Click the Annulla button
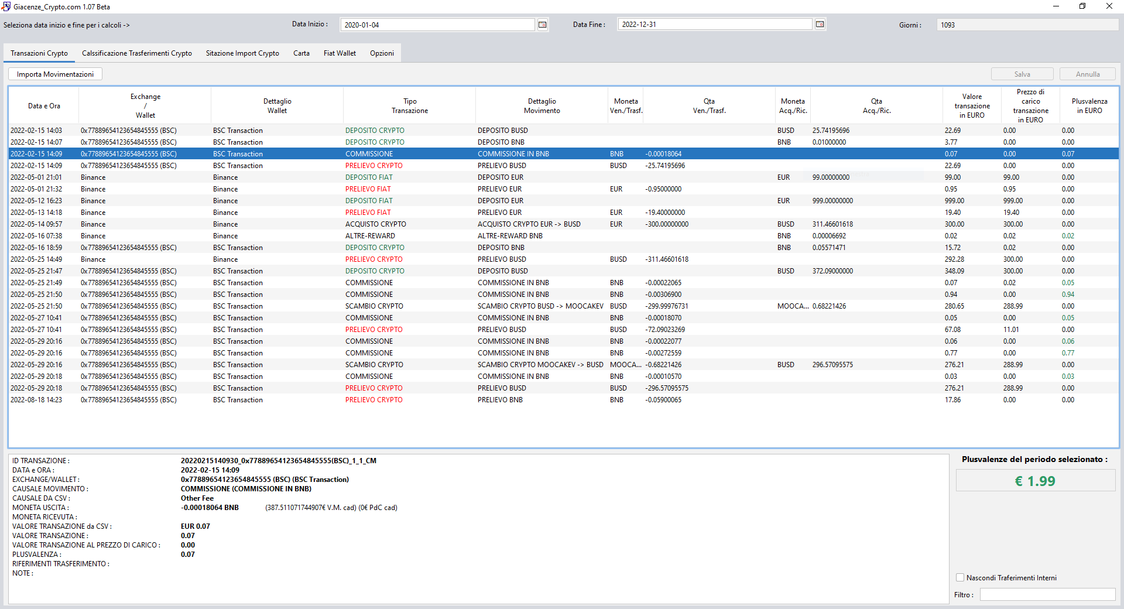 tap(1087, 74)
